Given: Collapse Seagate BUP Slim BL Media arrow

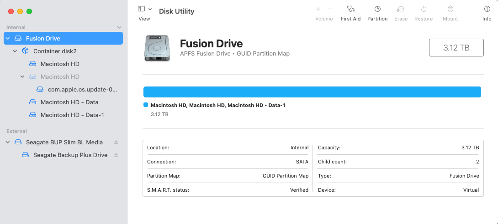Looking at the screenshot, I should (8, 143).
